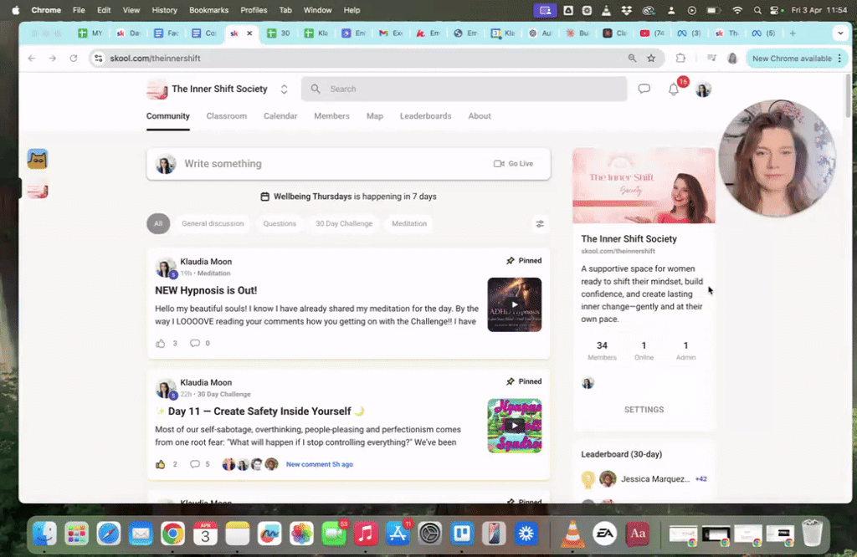Image resolution: width=857 pixels, height=557 pixels.
Task: Click the admin avatar in group card
Action: (x=588, y=383)
